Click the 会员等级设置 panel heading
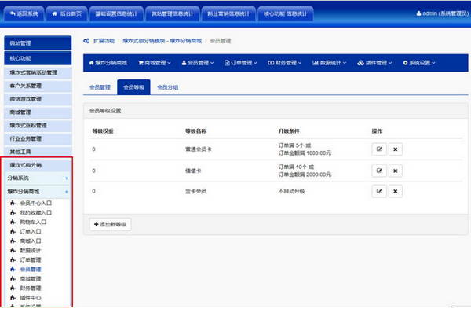 [105, 111]
